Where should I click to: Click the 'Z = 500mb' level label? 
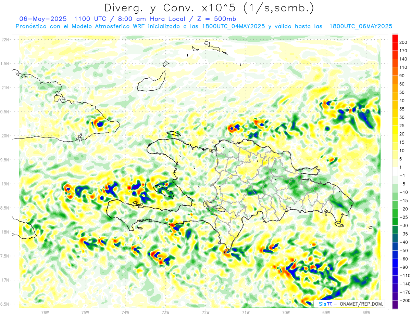pyautogui.click(x=215, y=19)
